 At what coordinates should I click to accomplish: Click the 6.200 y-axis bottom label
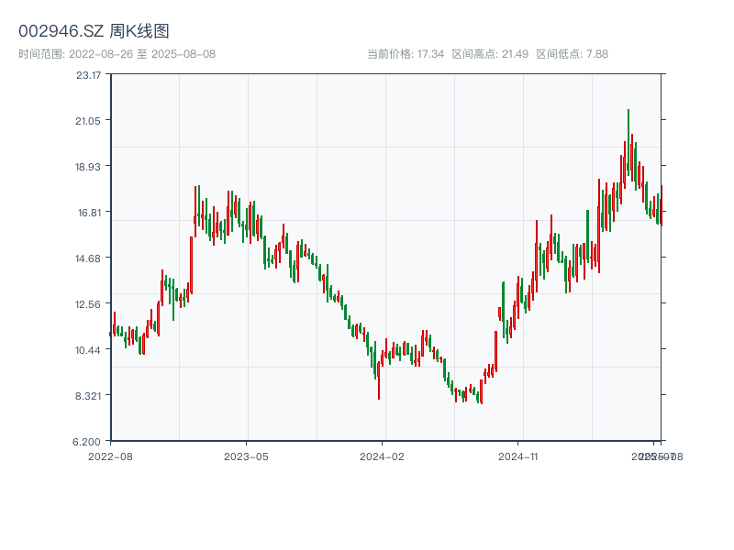tap(88, 442)
